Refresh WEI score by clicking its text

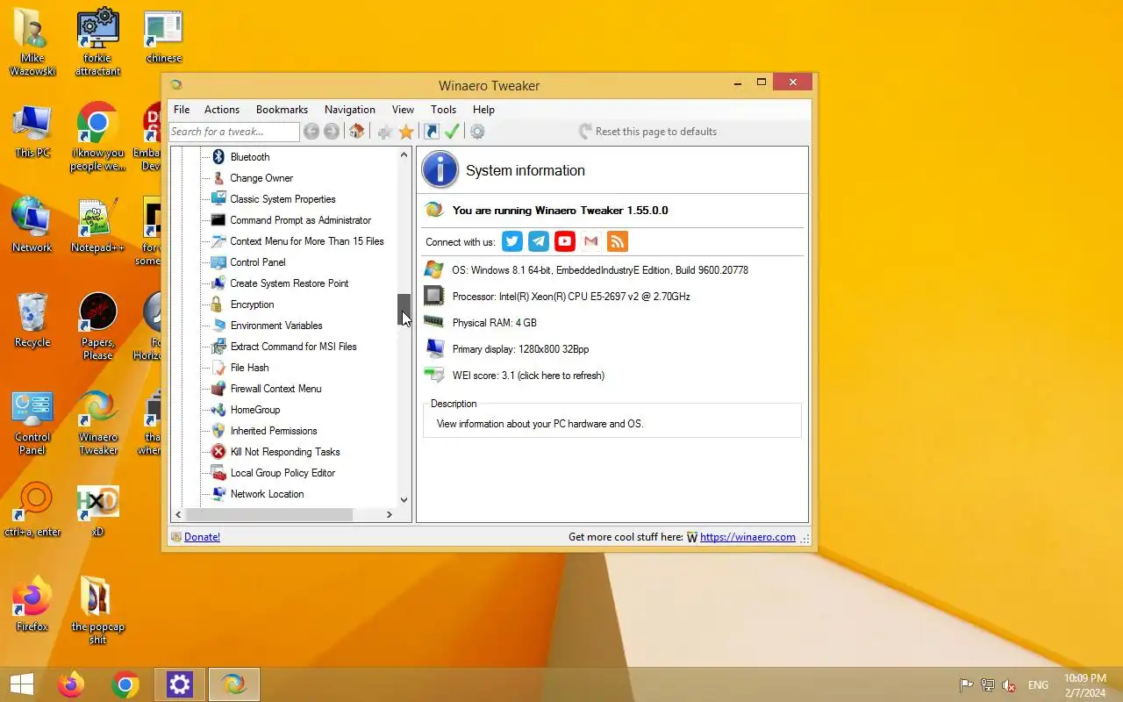point(528,376)
